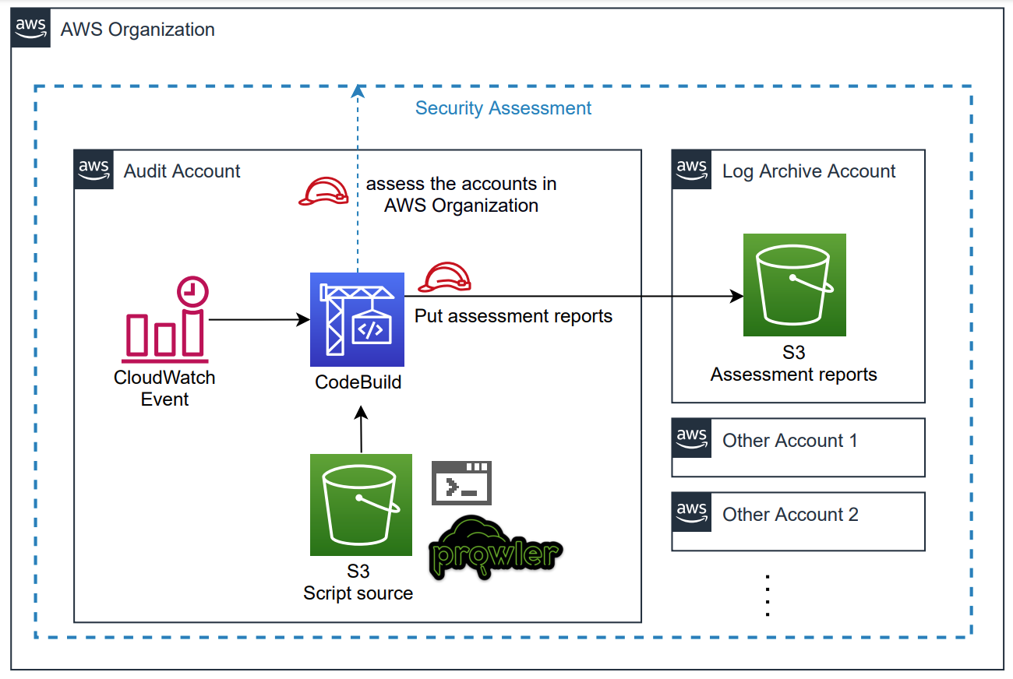Click the Security Assessment label
The image size is (1013, 679).
pyautogui.click(x=503, y=108)
